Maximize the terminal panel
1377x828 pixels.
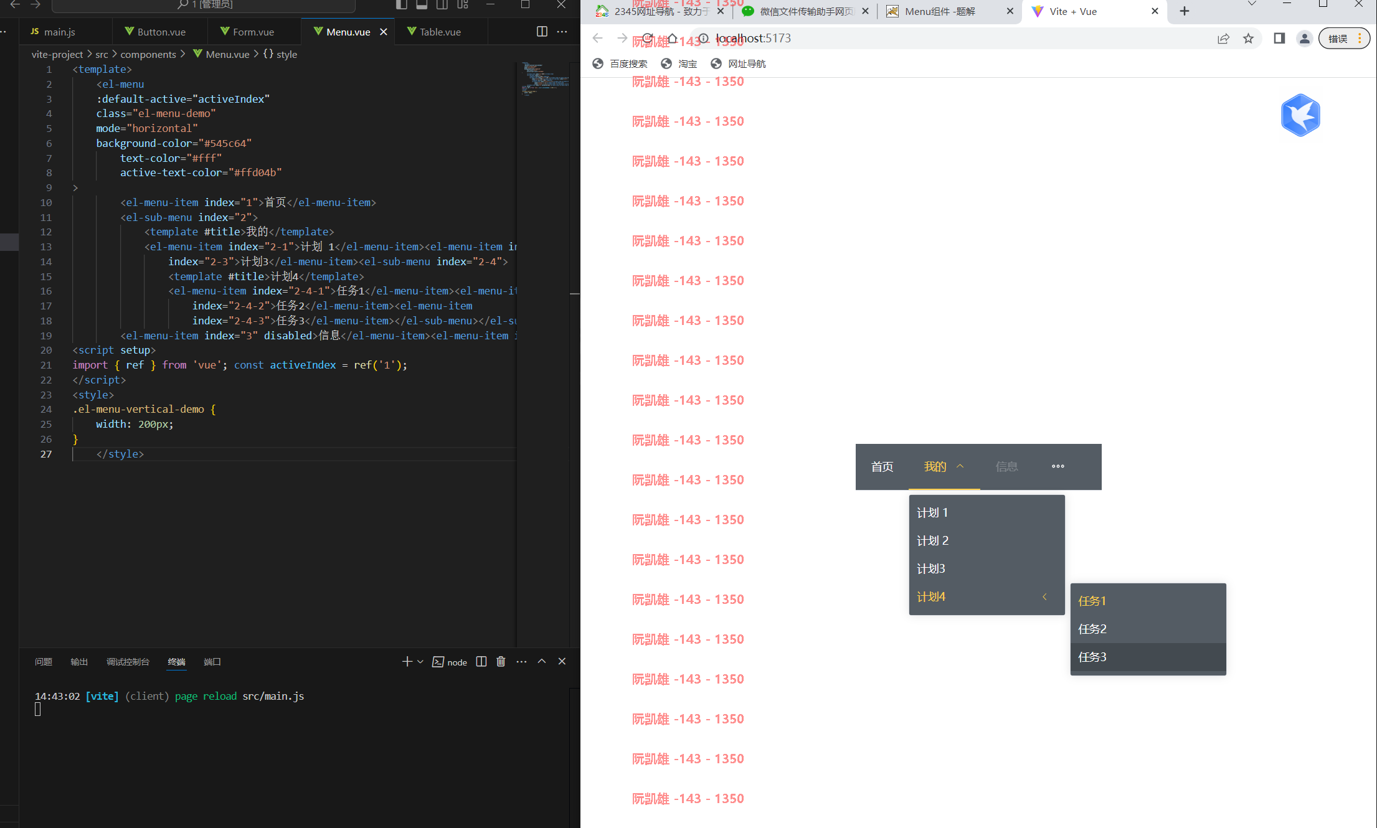click(x=542, y=662)
